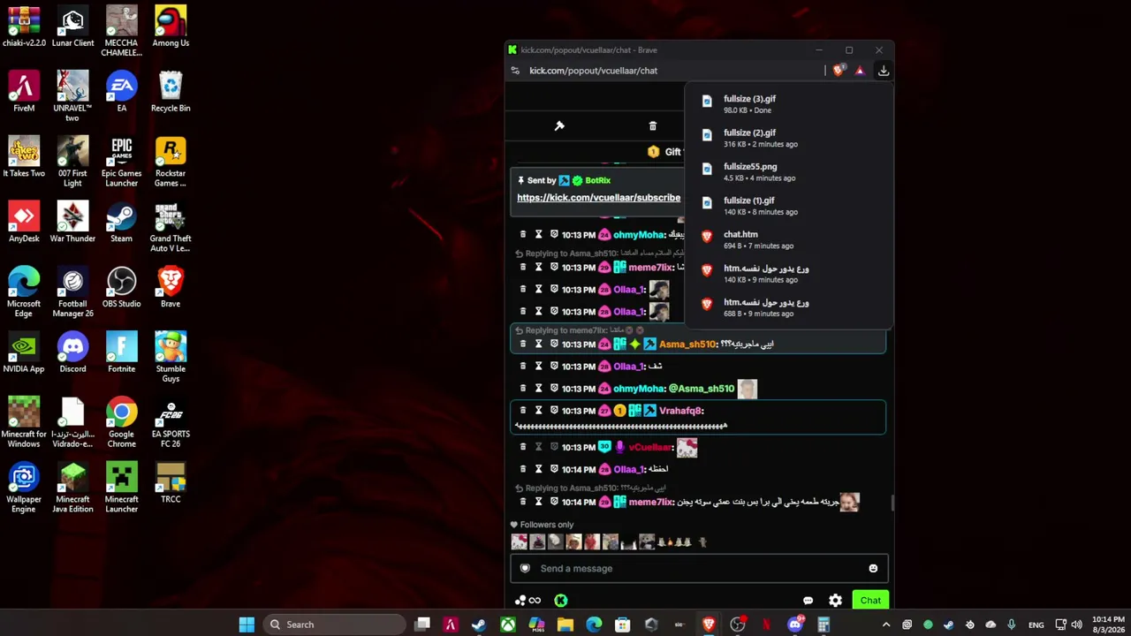Viewport: 1131px width, 636px height.
Task: Open Task View from the taskbar
Action: (422, 625)
